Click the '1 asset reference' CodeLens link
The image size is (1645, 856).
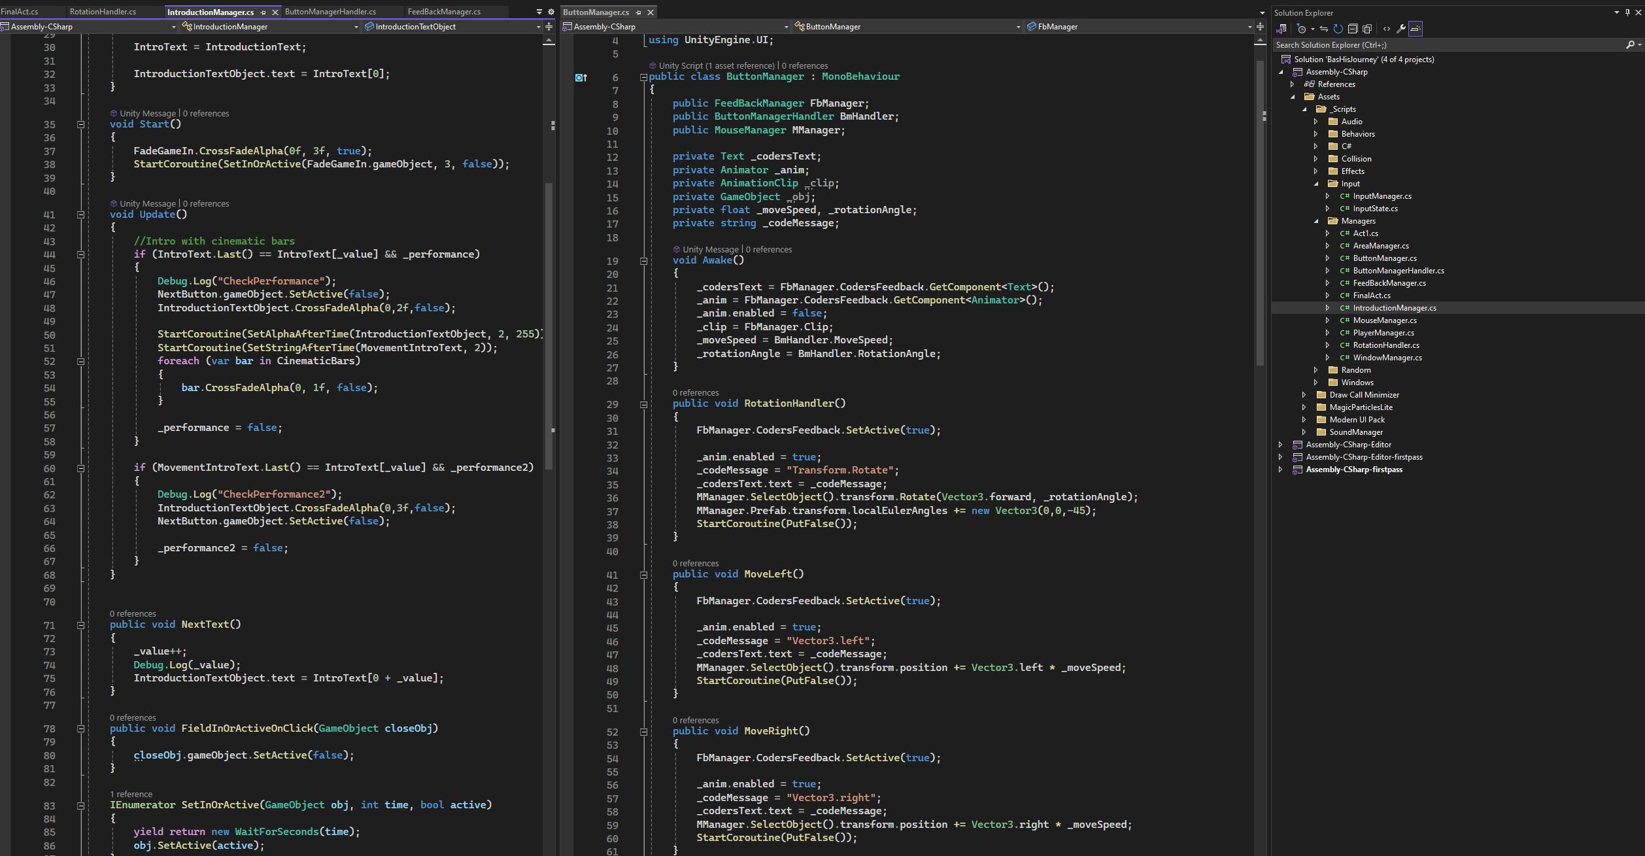coord(739,65)
